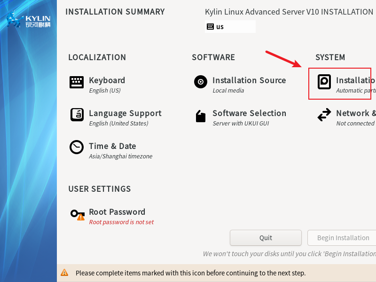Click the Time & Date clock icon
Viewport: 376px width, 282px height.
77,147
